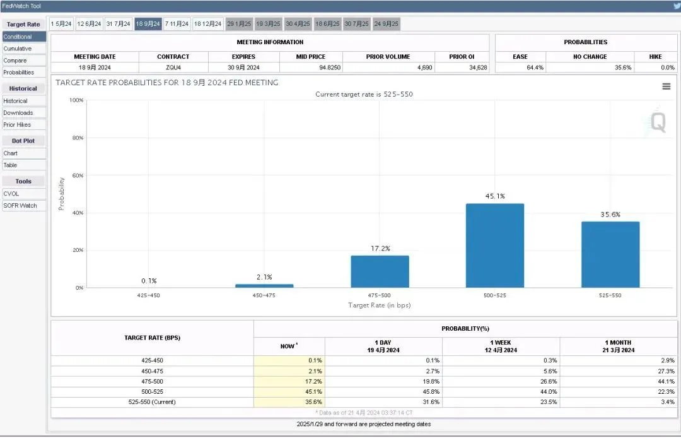Click the 4,690 prior volume cell
Viewport: 681px width, 438px height.
[x=388, y=68]
